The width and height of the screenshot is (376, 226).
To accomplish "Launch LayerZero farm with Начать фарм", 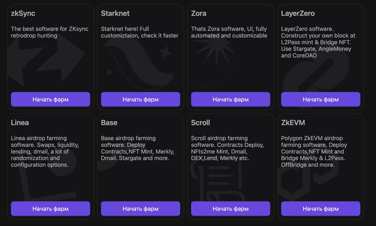I will pos(320,99).
